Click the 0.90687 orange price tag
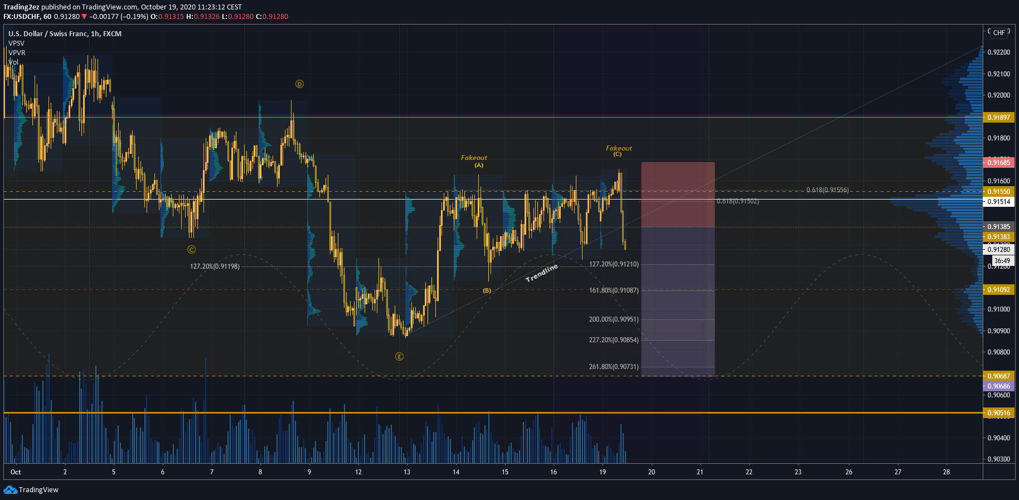Viewport: 1019px width, 500px height. (998, 376)
